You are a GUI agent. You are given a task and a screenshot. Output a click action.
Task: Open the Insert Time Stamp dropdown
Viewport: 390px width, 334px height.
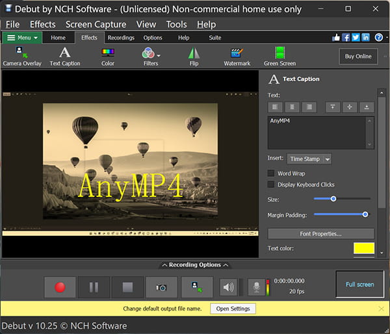click(309, 159)
